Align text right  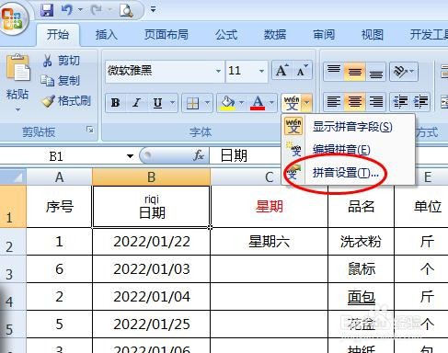[x=375, y=102]
